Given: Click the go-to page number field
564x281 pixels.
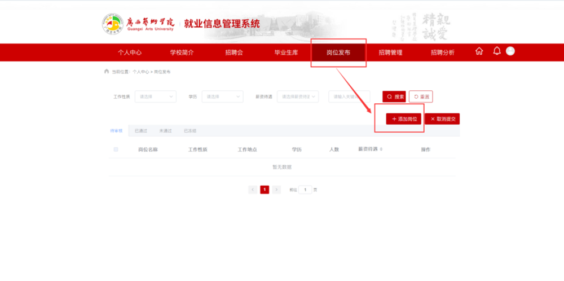Looking at the screenshot, I should [x=305, y=190].
